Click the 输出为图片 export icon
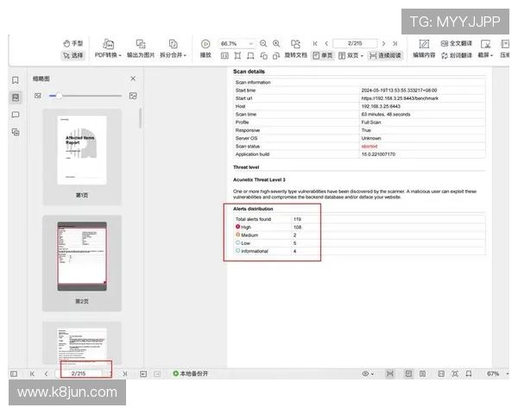The width and height of the screenshot is (518, 414). [142, 43]
